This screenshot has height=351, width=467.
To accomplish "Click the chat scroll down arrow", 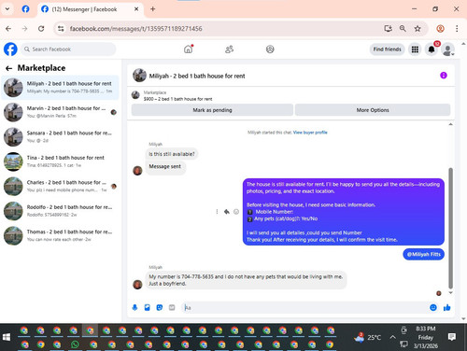I will pyautogui.click(x=450, y=293).
